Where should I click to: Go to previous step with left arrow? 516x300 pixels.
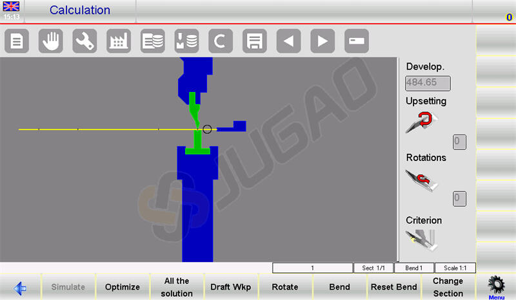point(288,42)
